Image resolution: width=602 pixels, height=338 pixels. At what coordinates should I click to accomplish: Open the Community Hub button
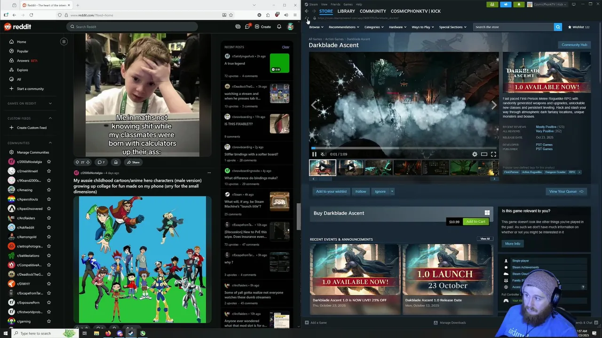(x=574, y=45)
